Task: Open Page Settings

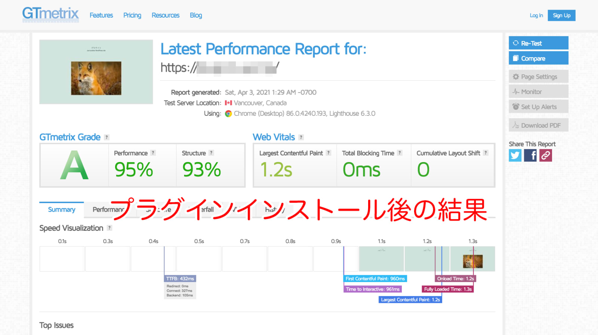Action: point(539,77)
